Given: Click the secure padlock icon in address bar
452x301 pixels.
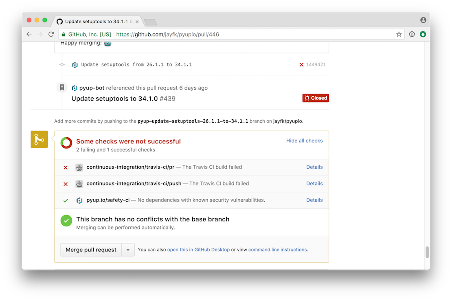Looking at the screenshot, I should (x=64, y=34).
